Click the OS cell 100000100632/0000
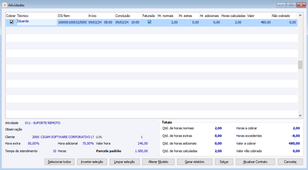The image size is (308, 170). click(72, 22)
